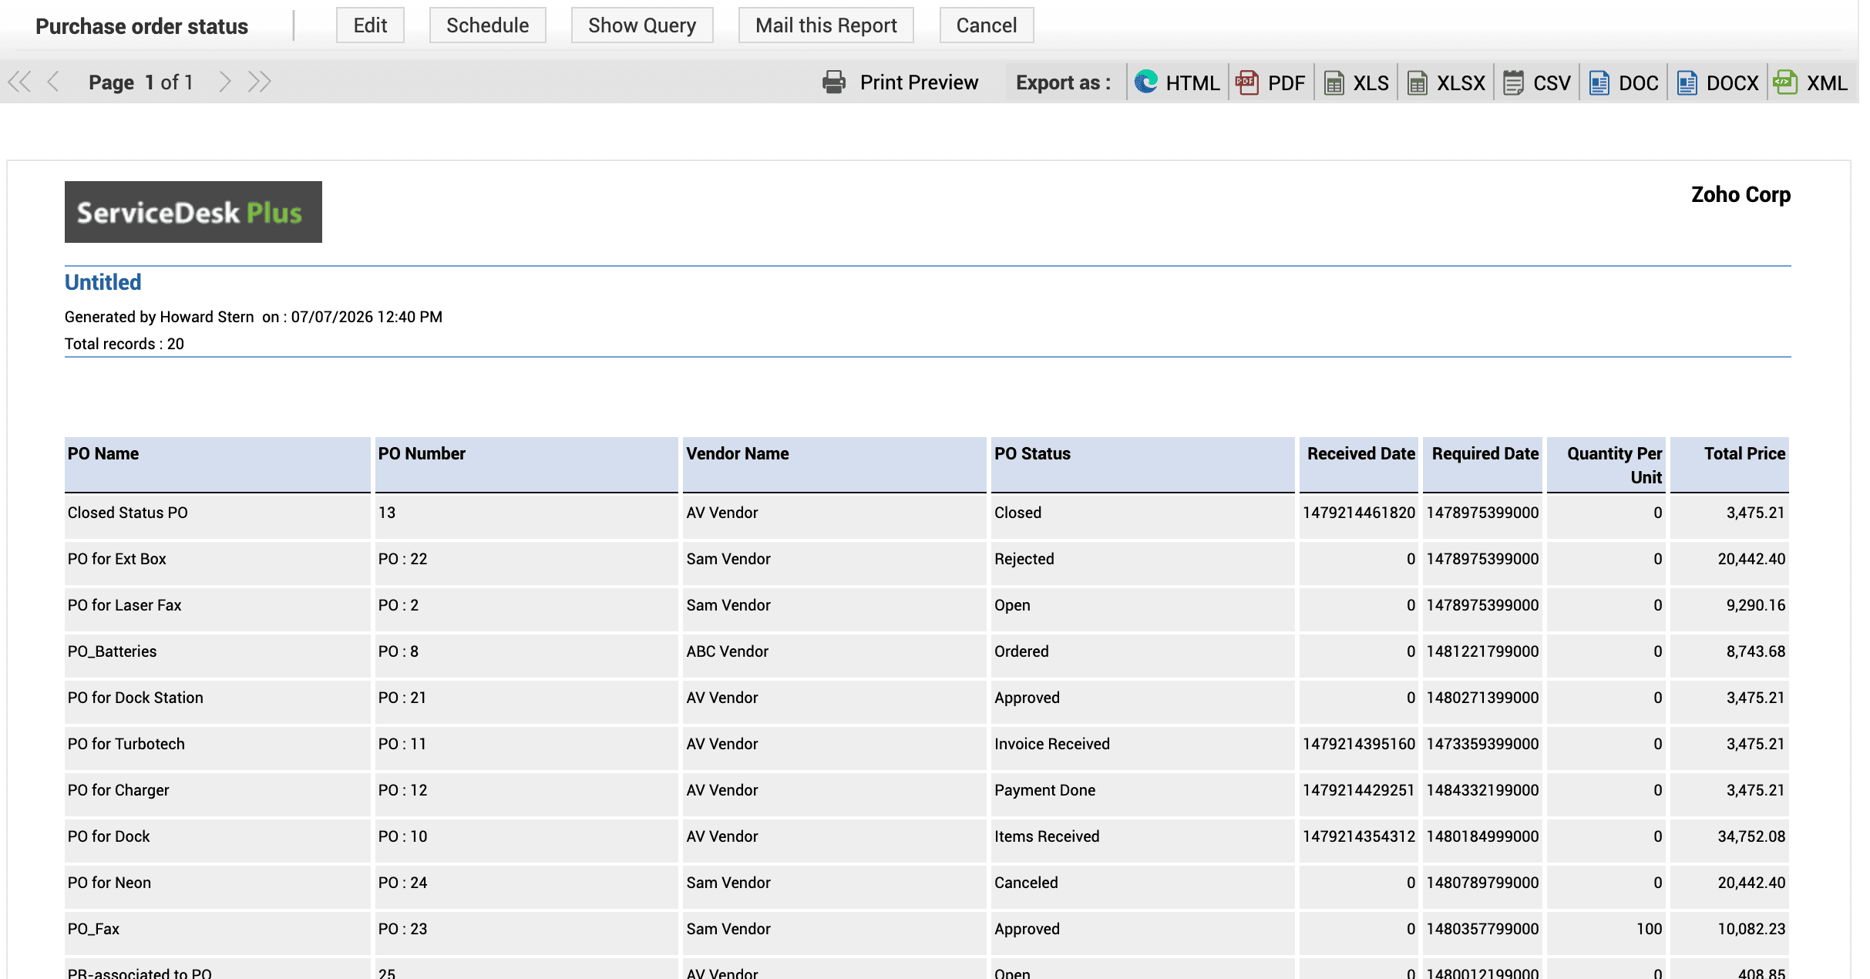Click Show Query button
1870x979 pixels.
point(642,25)
